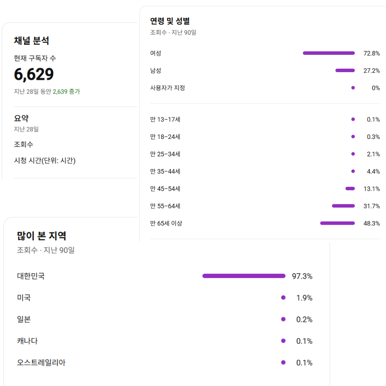
Task: Click the 캐나다 0.1% dot
Action: (x=283, y=341)
